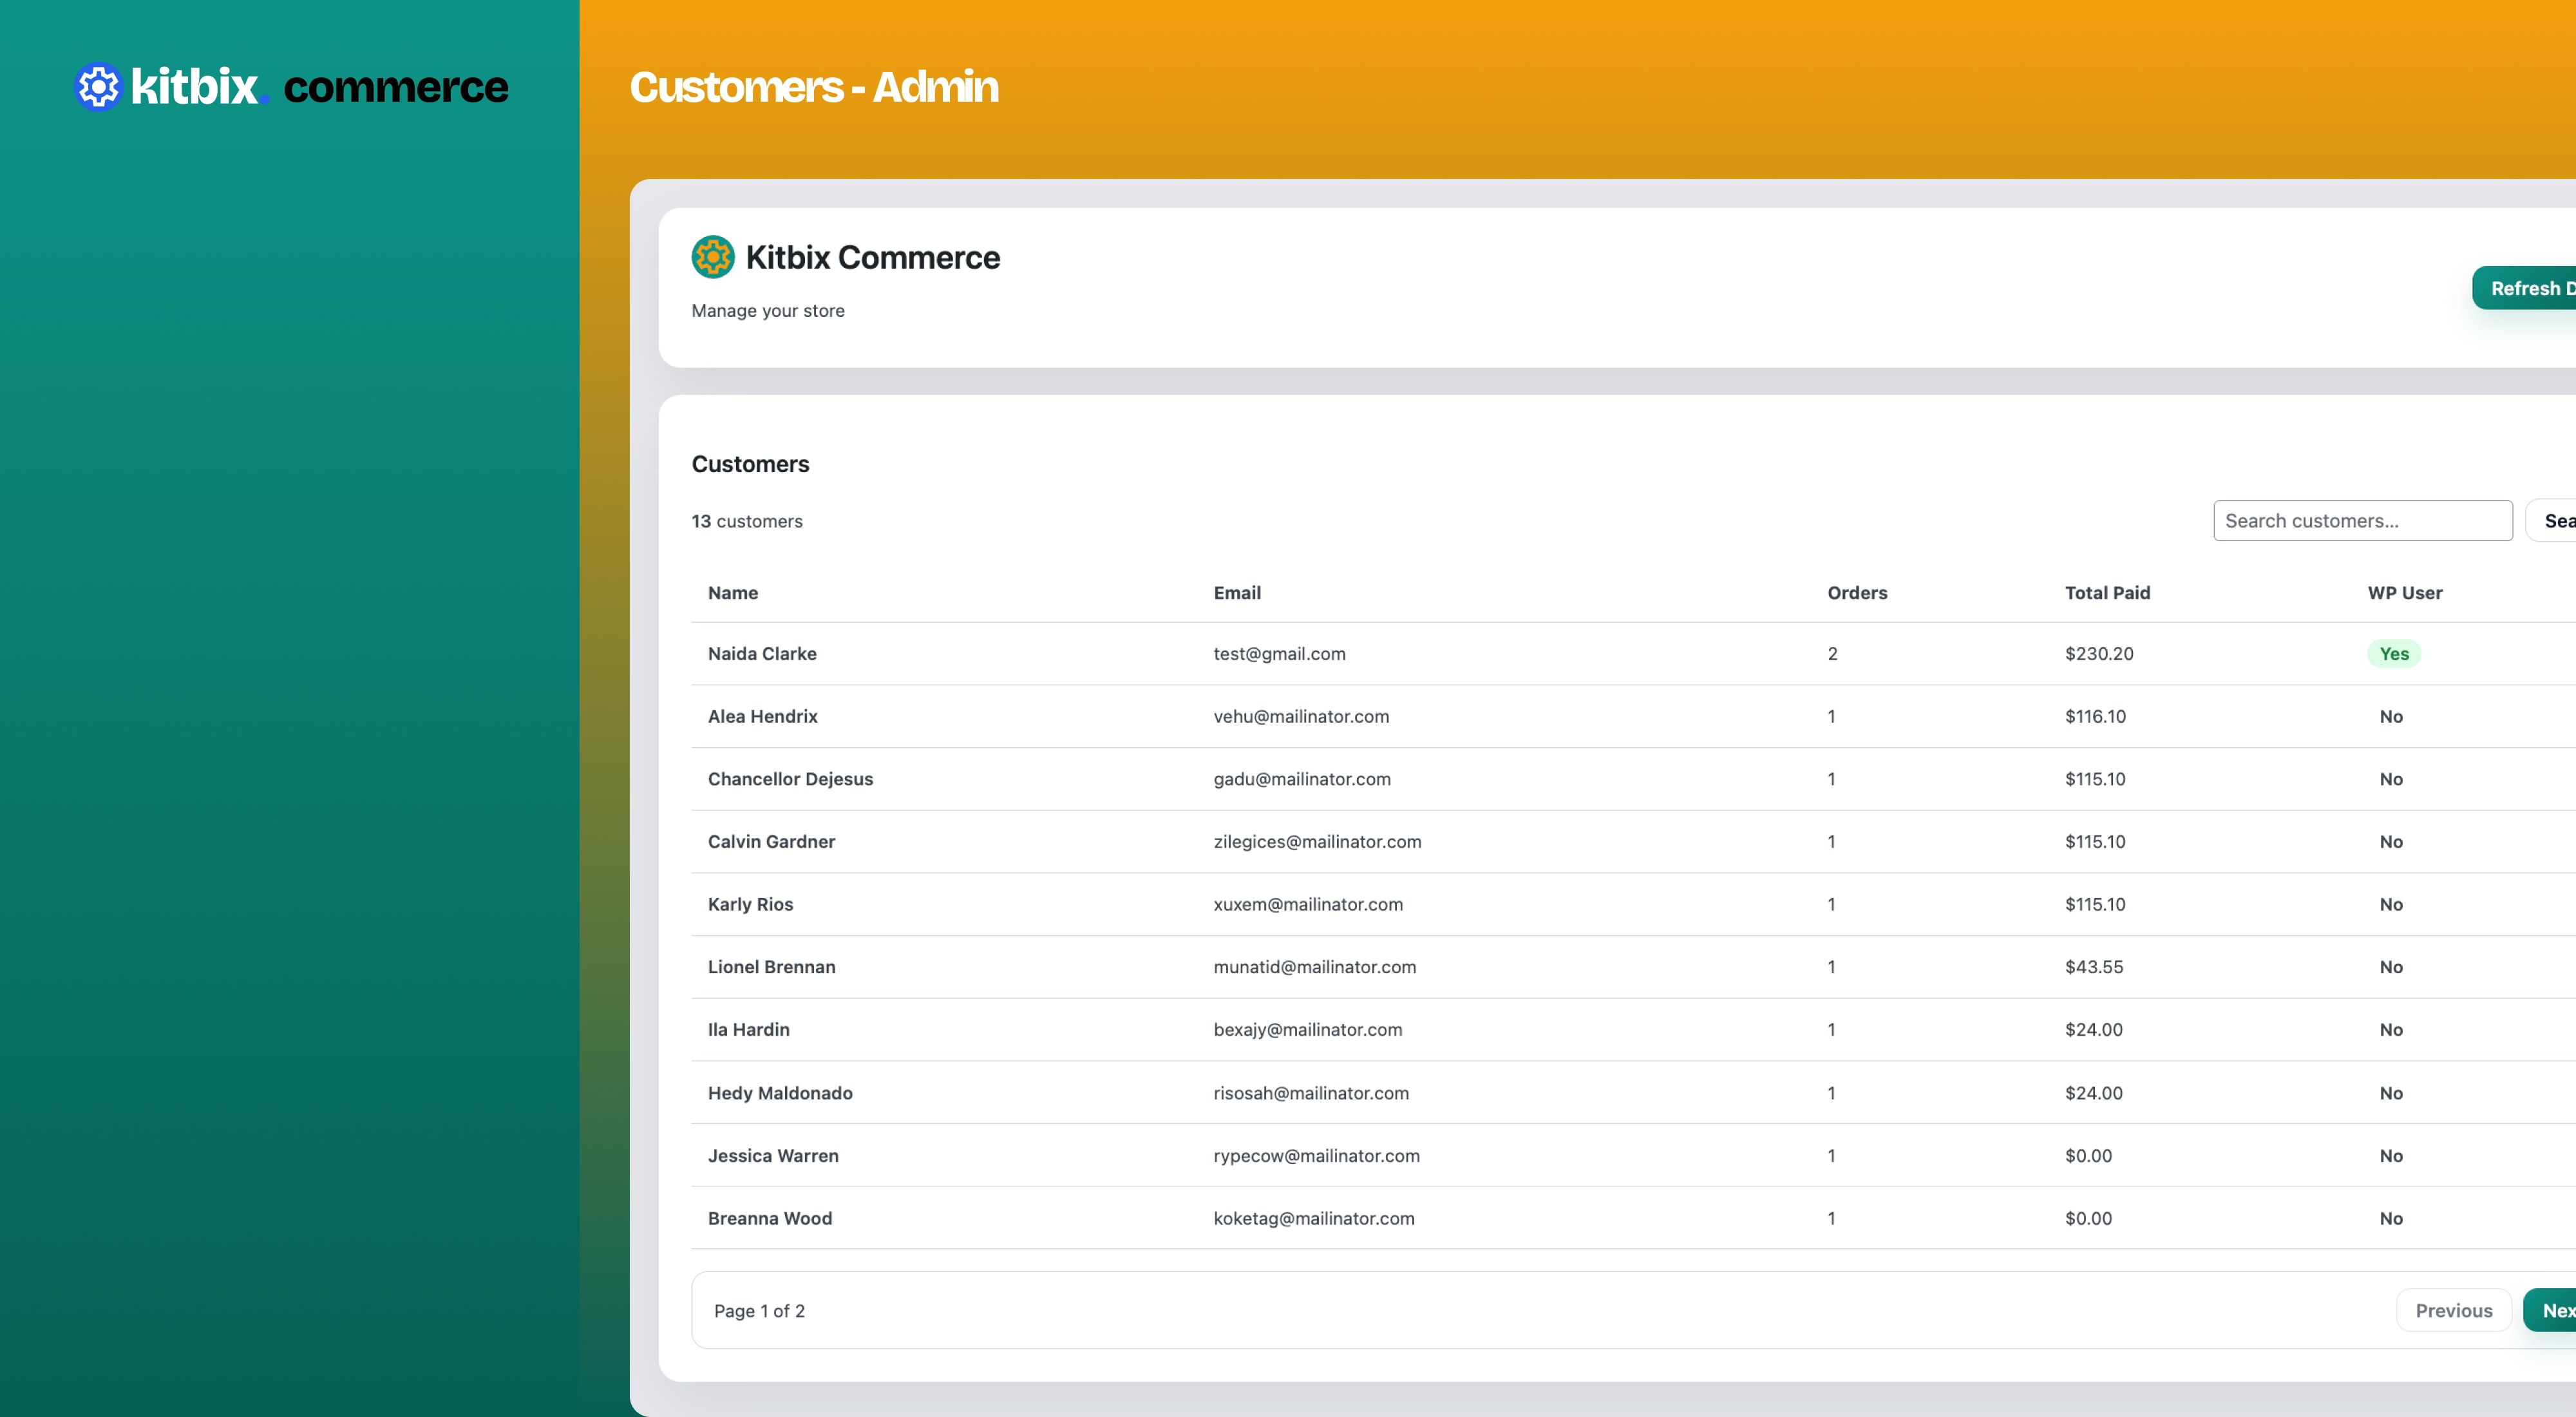Select the Naida Clarke customer row
The image size is (2576, 1417).
(762, 654)
